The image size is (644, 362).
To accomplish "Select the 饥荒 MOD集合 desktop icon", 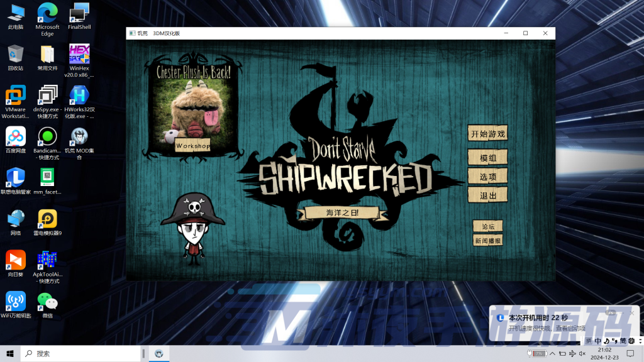I will 79,136.
